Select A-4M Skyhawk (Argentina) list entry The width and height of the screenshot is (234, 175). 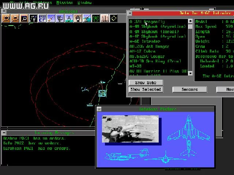[x=158, y=27]
